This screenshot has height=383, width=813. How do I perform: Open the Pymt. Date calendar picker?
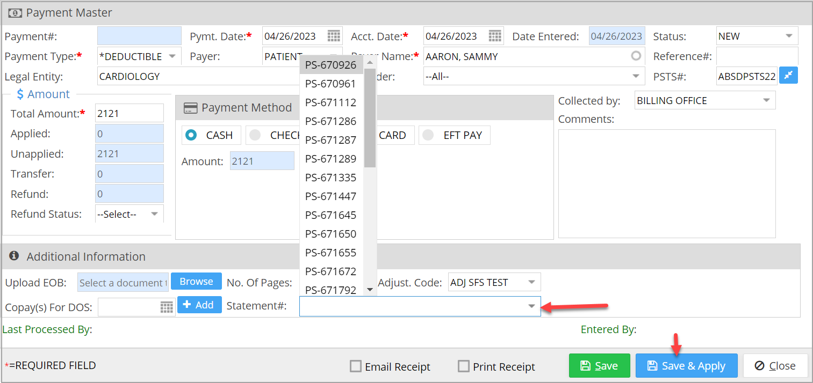(334, 36)
